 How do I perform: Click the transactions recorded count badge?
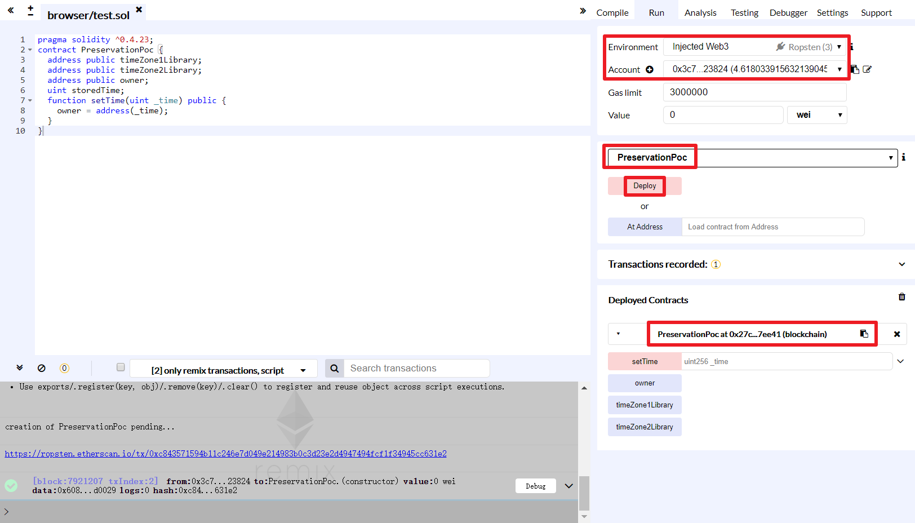point(716,264)
